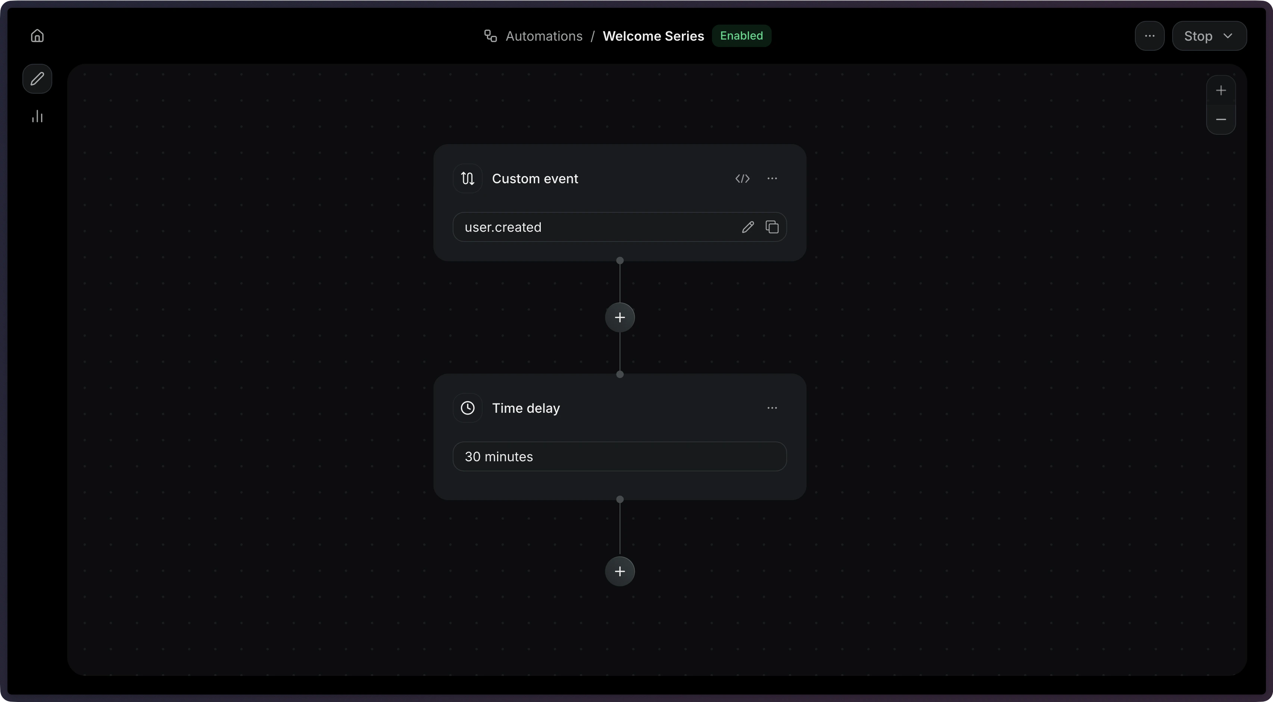Click the Enabled status badge
Screen dimensions: 1273x702
(741, 36)
